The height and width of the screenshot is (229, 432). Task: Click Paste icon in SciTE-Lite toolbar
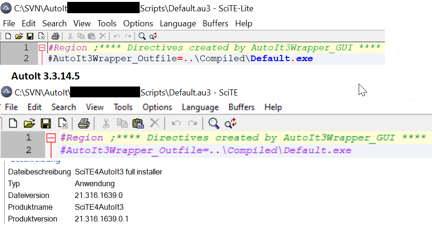[92, 36]
